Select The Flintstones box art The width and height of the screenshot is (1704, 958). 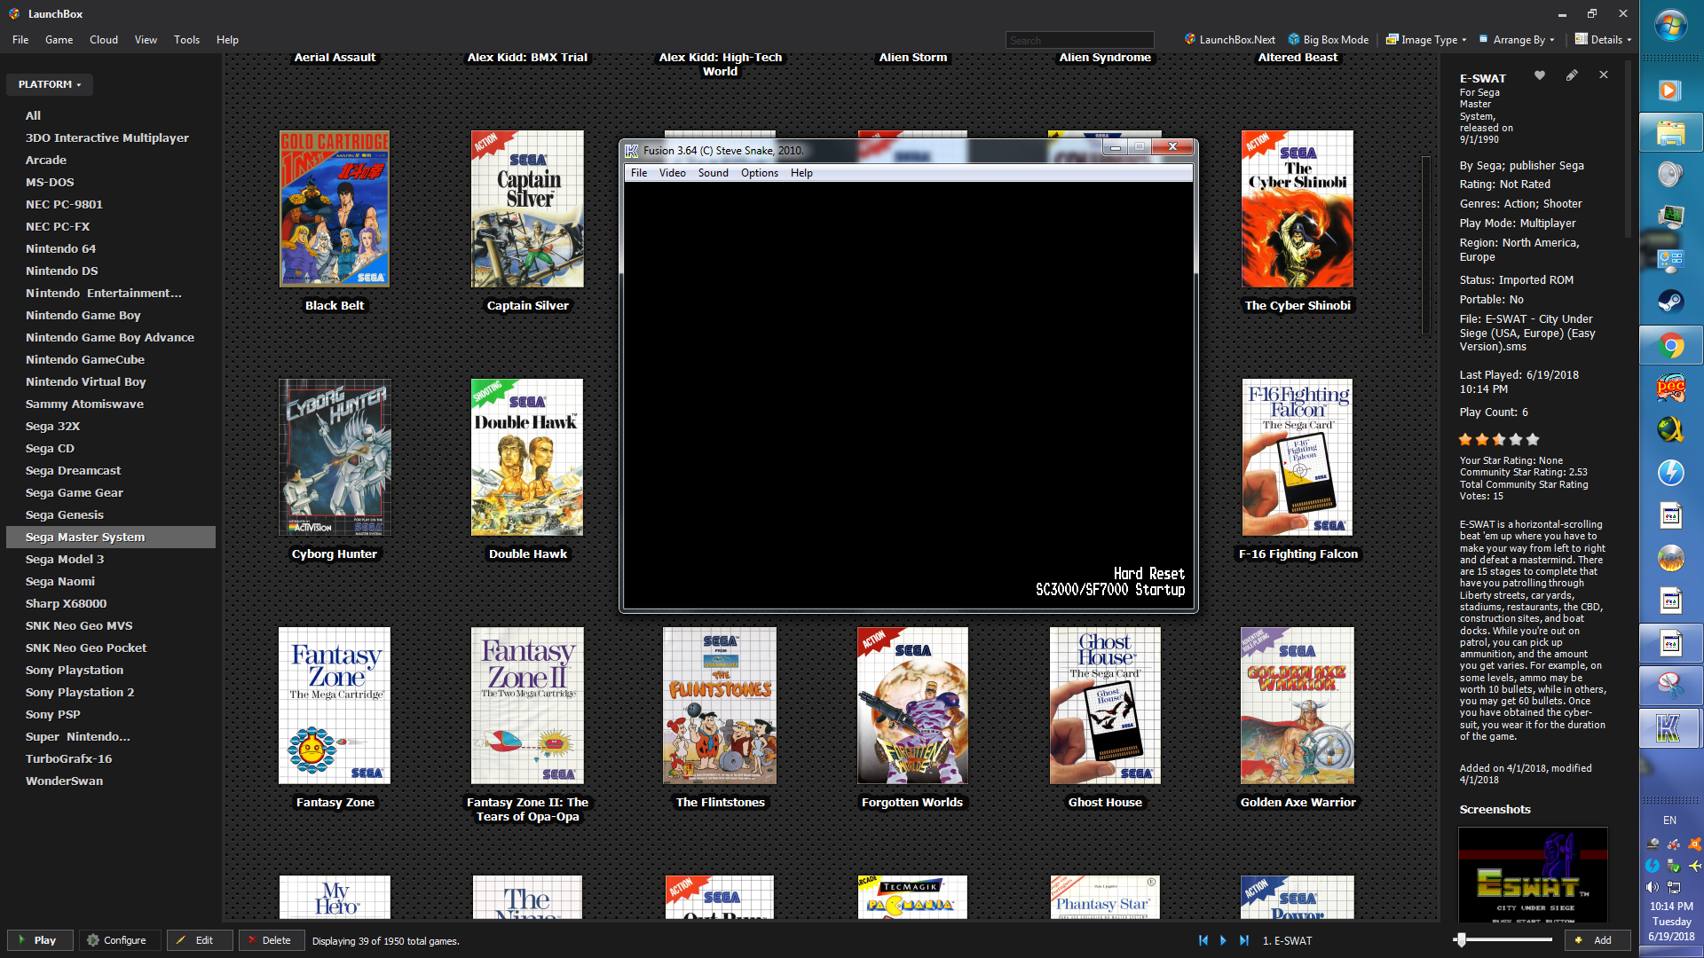(720, 706)
